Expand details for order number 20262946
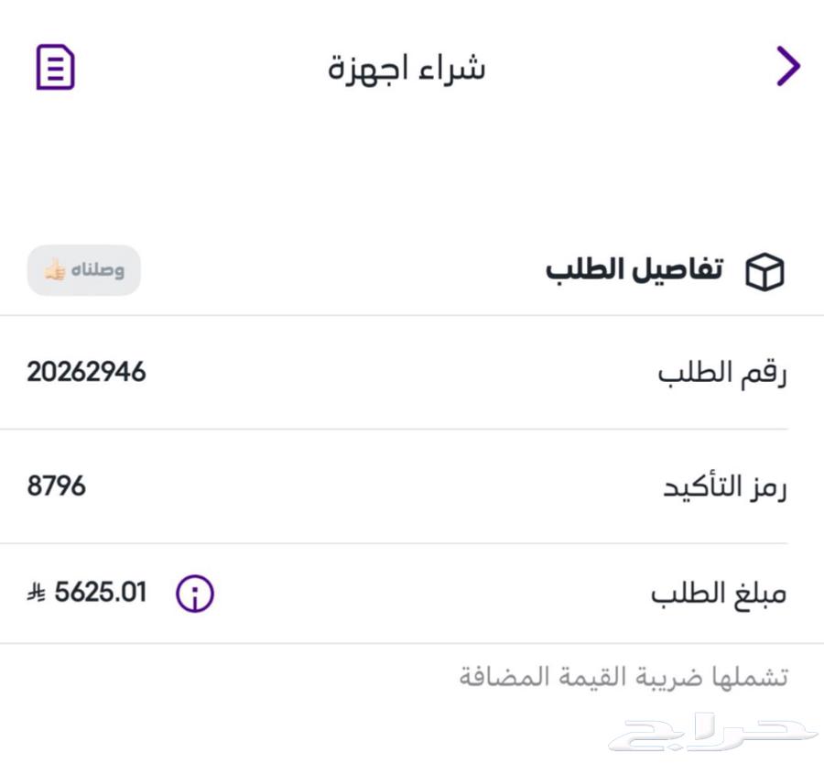This screenshot has width=824, height=763. [86, 372]
